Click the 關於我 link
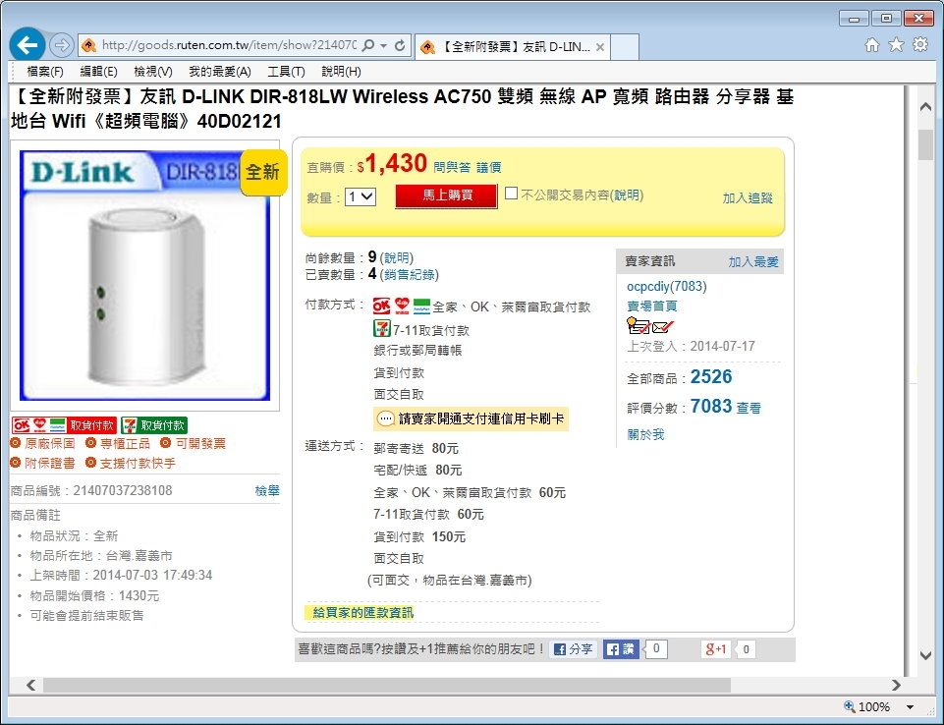Screen dimensions: 944x725 tap(645, 434)
